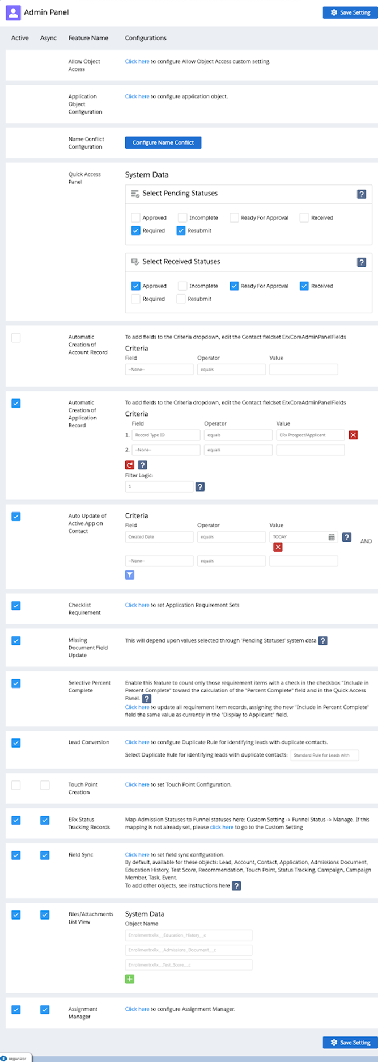Uncheck Required in Pending Statuses
This screenshot has height=1062, width=378.
point(135,230)
